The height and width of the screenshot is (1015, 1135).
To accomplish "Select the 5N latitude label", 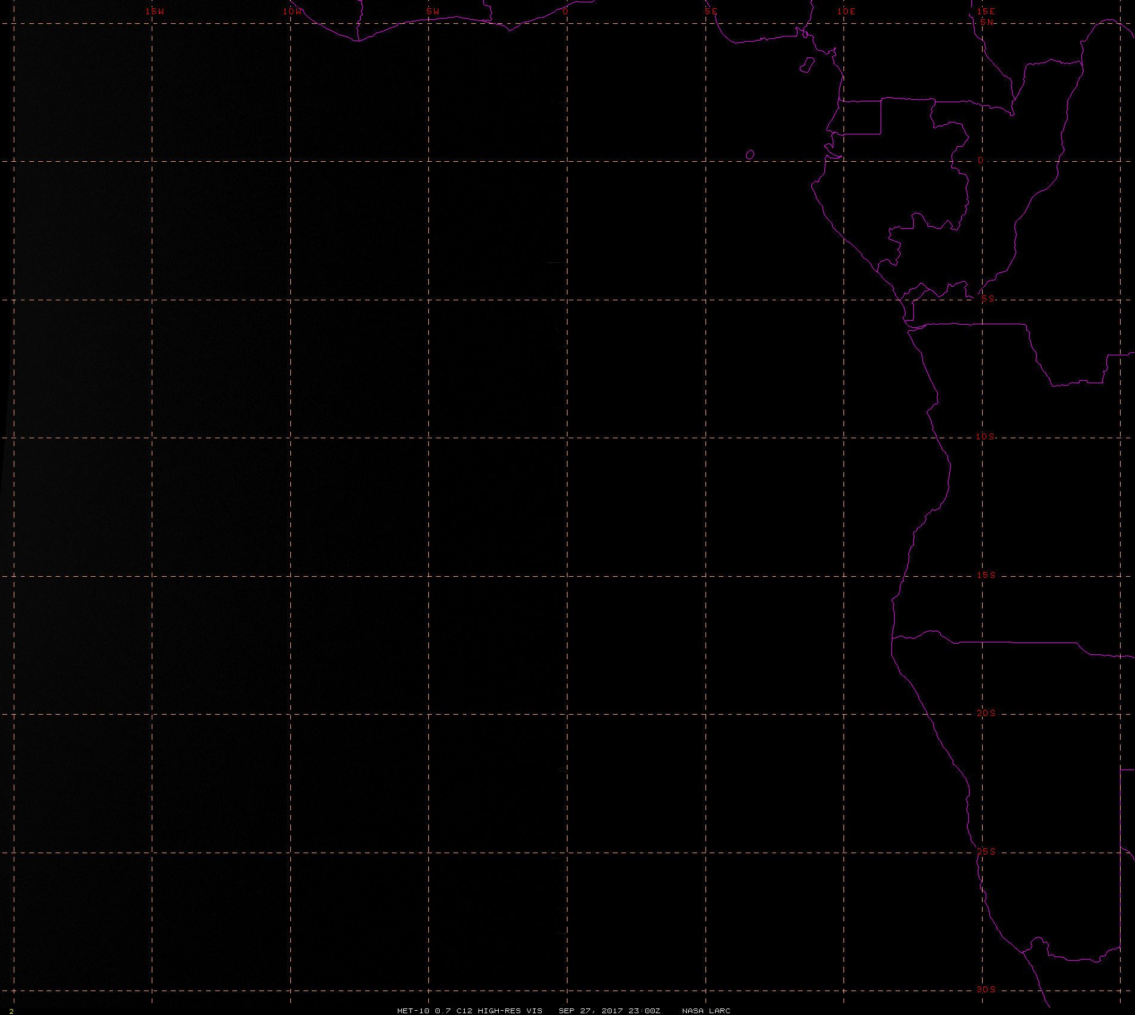I will point(986,22).
